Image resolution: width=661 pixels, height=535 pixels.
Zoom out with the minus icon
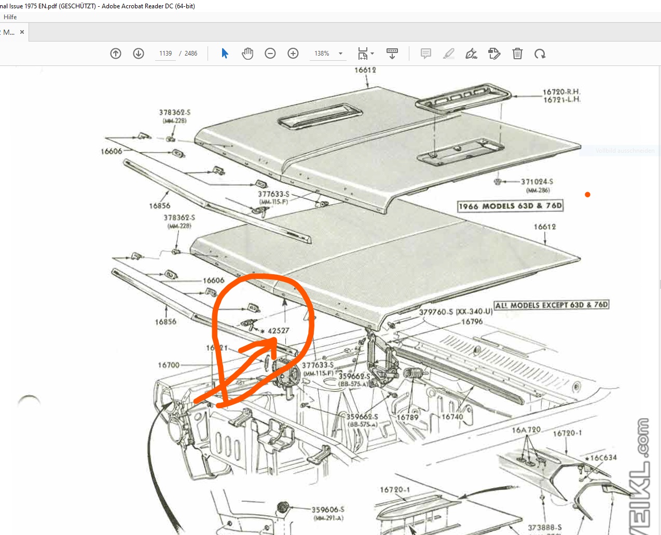[270, 53]
